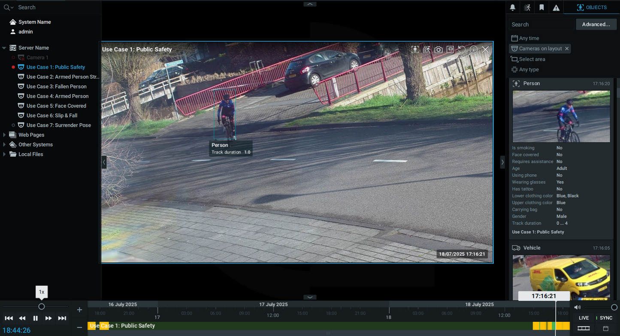This screenshot has width=620, height=336.
Task: Open camera info with the (i) icon
Action: point(473,50)
